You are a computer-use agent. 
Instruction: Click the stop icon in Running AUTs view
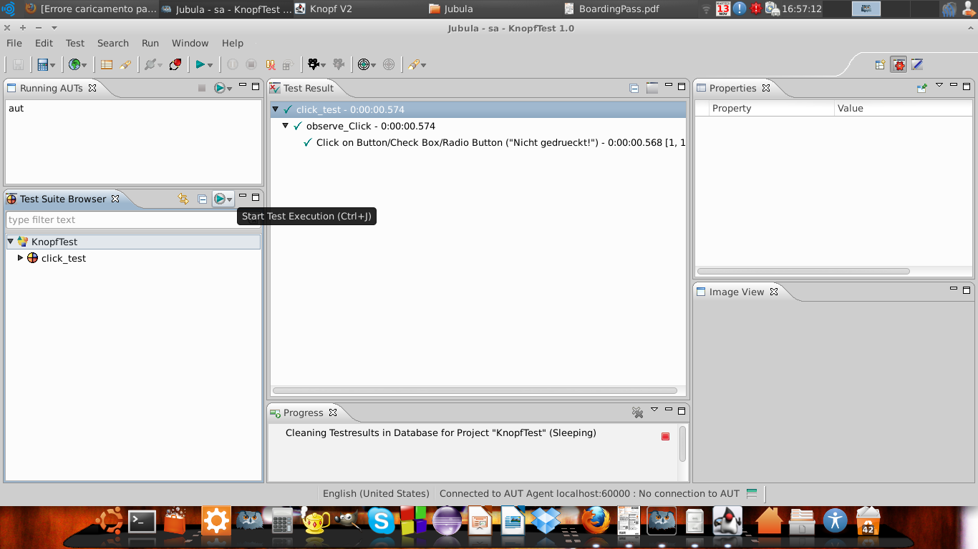pyautogui.click(x=202, y=88)
